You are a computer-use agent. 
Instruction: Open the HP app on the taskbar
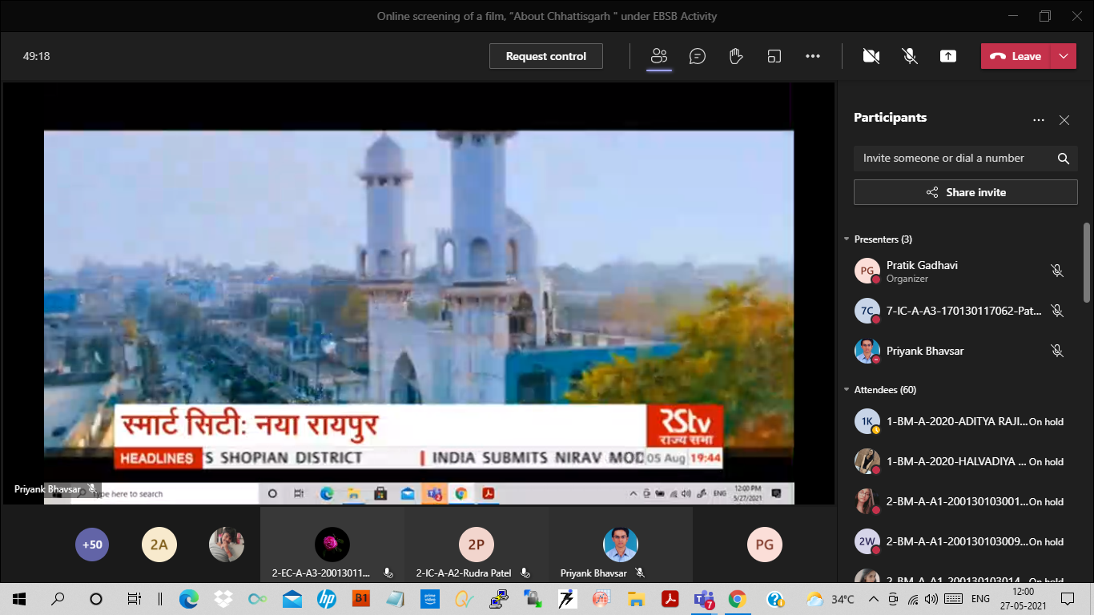pyautogui.click(x=326, y=599)
